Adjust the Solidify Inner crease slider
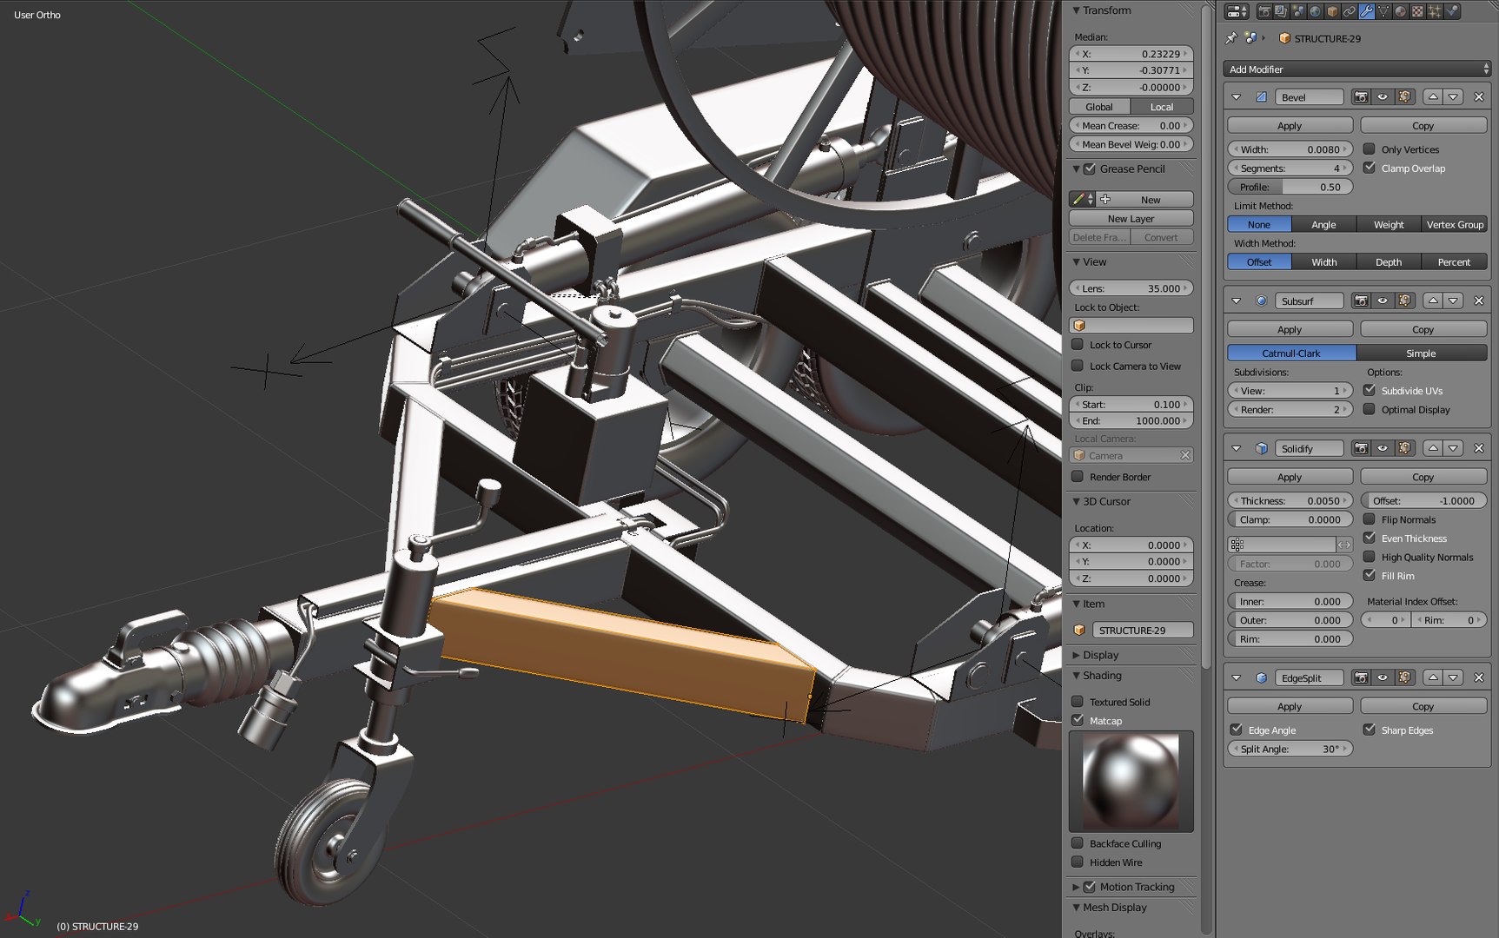Image resolution: width=1499 pixels, height=938 pixels. (x=1290, y=601)
